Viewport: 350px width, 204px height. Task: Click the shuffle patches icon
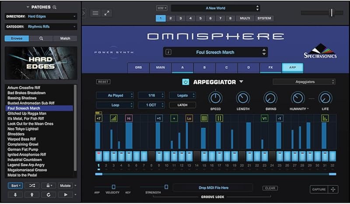32,186
